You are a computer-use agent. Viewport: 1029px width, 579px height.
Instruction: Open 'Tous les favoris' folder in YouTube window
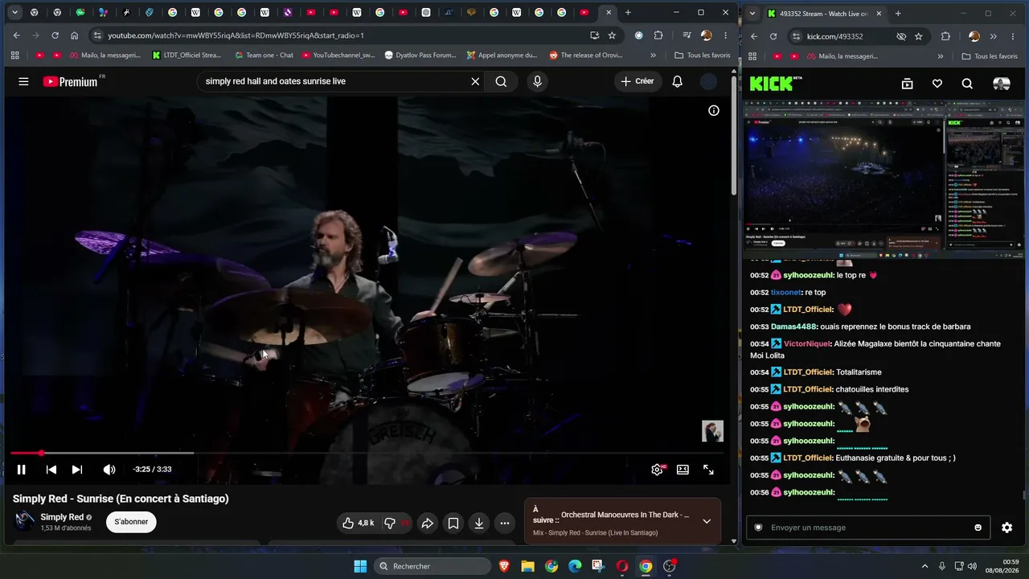703,55
